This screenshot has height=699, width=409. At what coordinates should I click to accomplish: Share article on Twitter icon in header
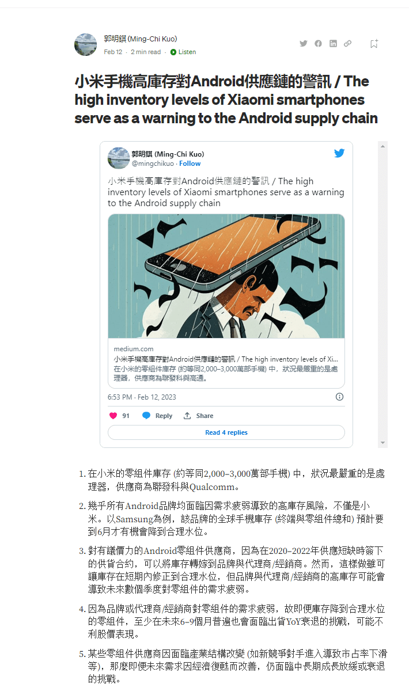(x=304, y=43)
